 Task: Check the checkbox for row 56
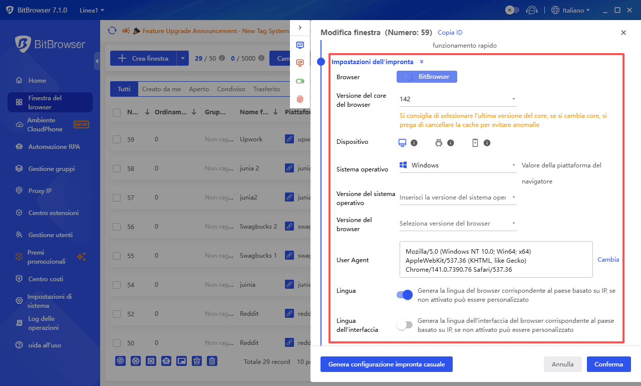[x=117, y=227]
